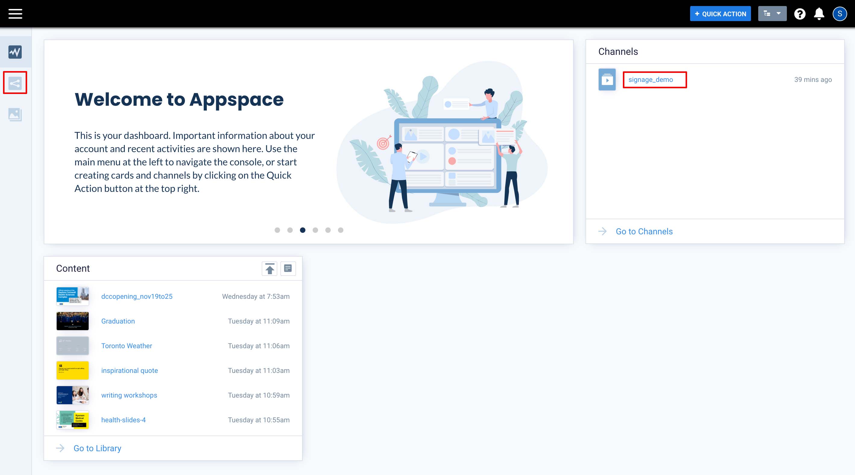
Task: Select the fourth carousel slide dot
Action: [315, 230]
